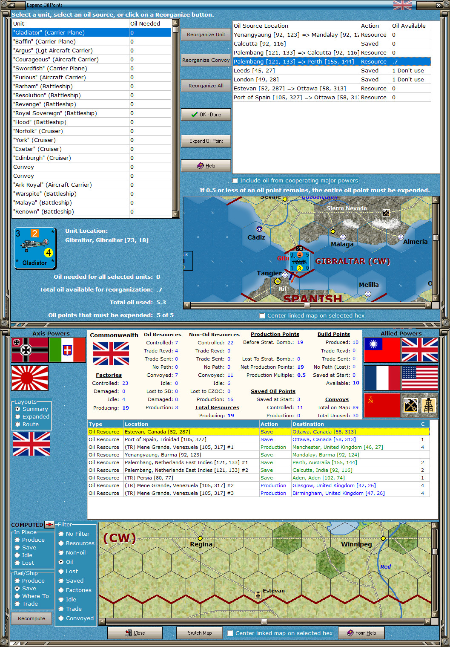
Task: Click the Málaga port marker on map
Action: click(343, 237)
